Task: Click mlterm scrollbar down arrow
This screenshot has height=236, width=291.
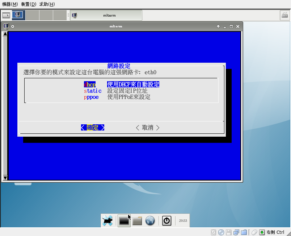Action: [x=5, y=178]
